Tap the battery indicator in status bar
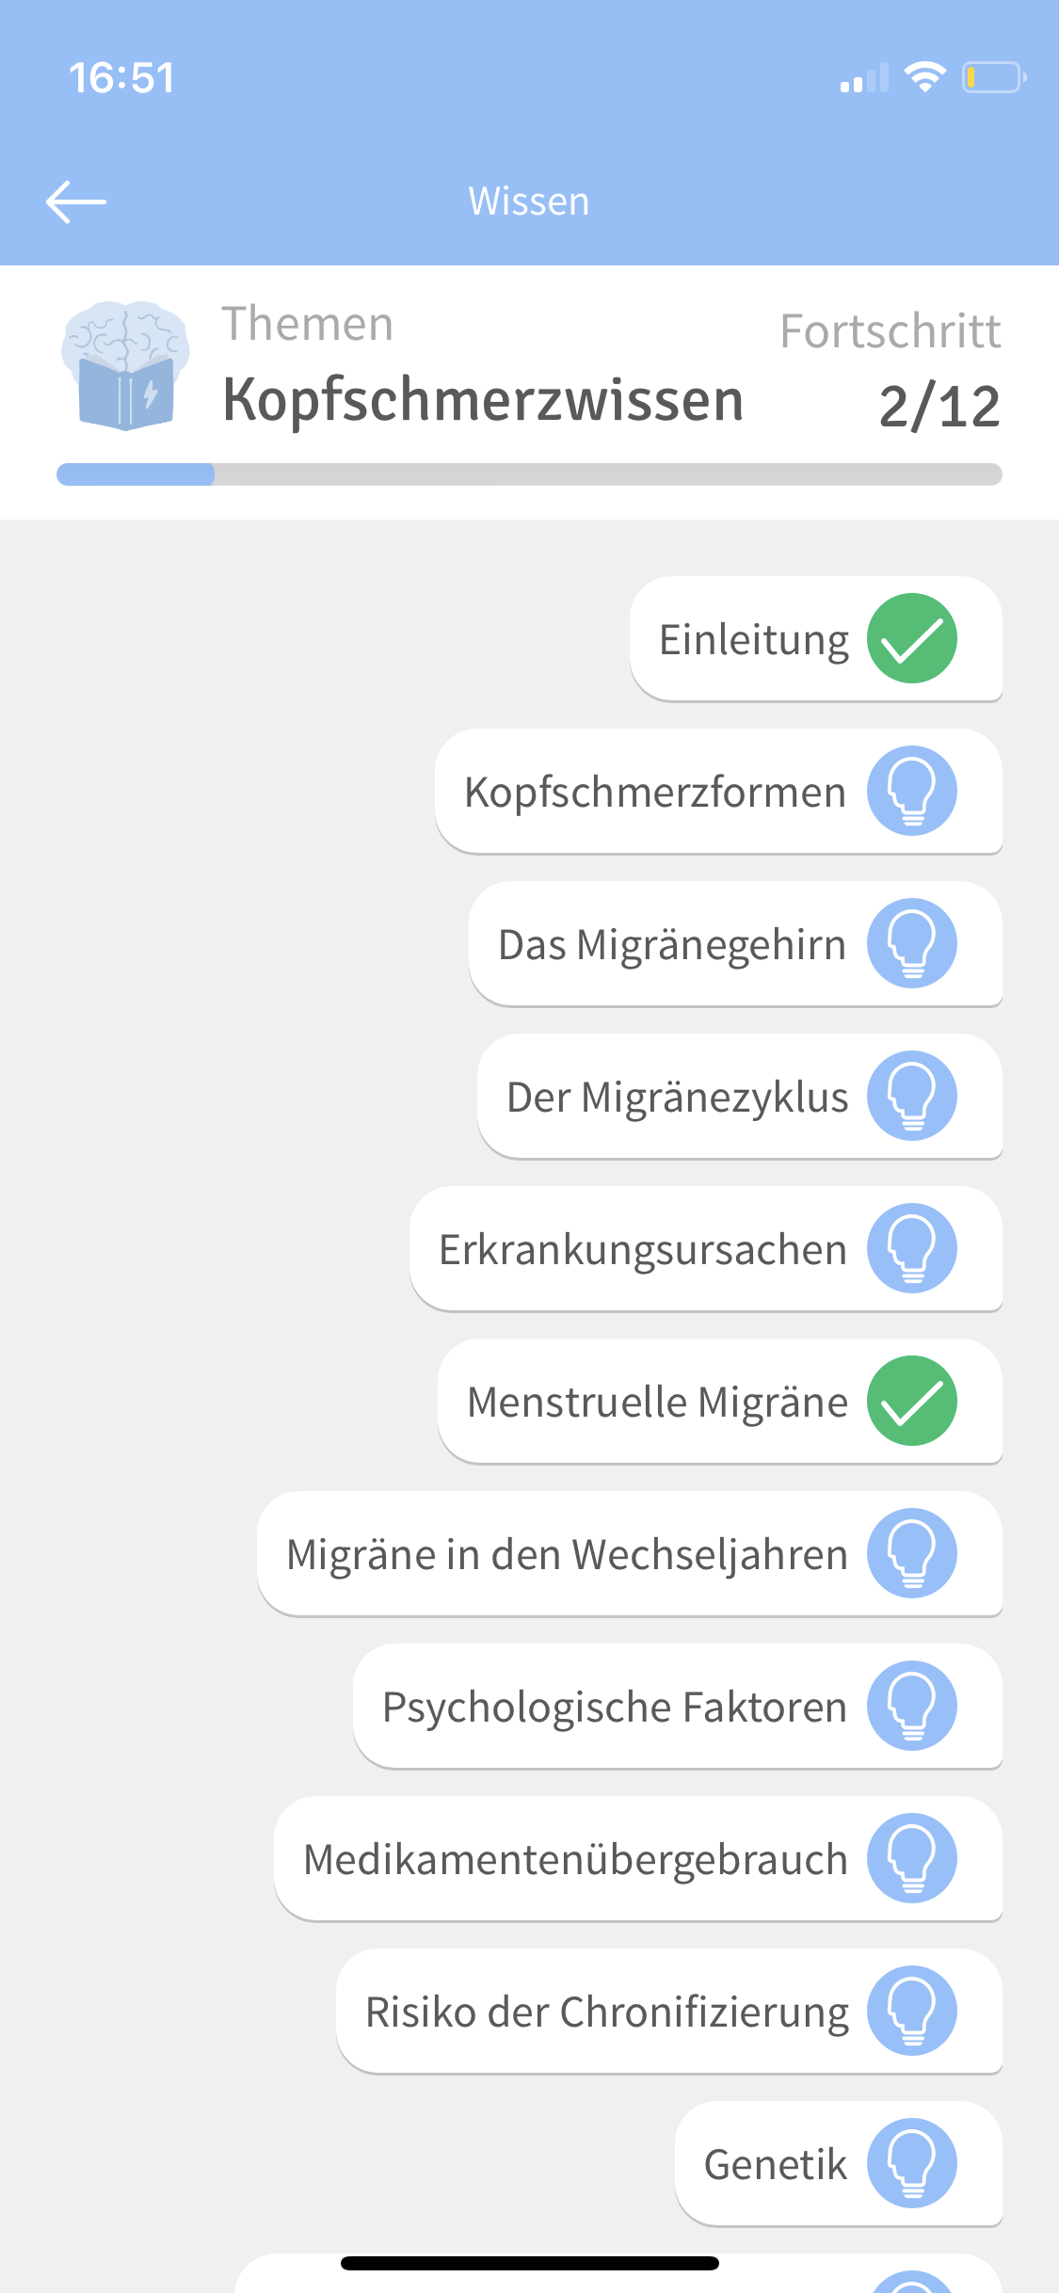Screen dimensions: 1059x2293 point(992,77)
